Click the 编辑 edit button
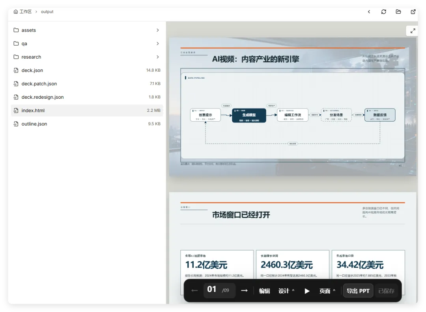Screen dimensions: 426x312 tap(264, 291)
